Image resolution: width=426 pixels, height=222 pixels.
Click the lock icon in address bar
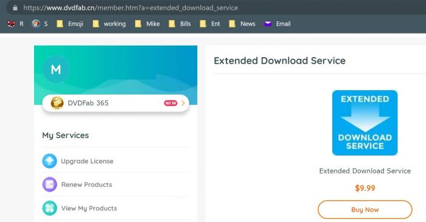coord(15,8)
